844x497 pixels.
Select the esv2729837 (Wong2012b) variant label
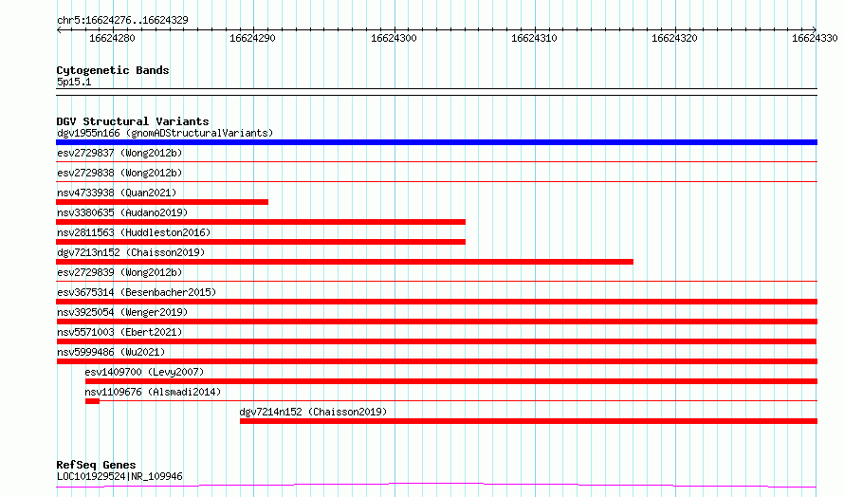coord(119,153)
